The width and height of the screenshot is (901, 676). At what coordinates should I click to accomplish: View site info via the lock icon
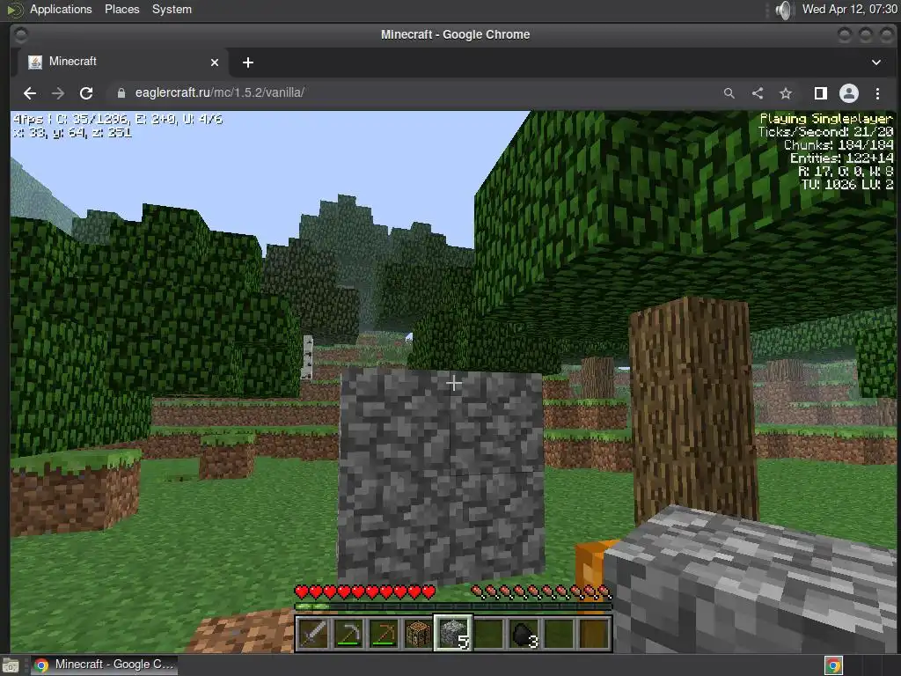121,93
